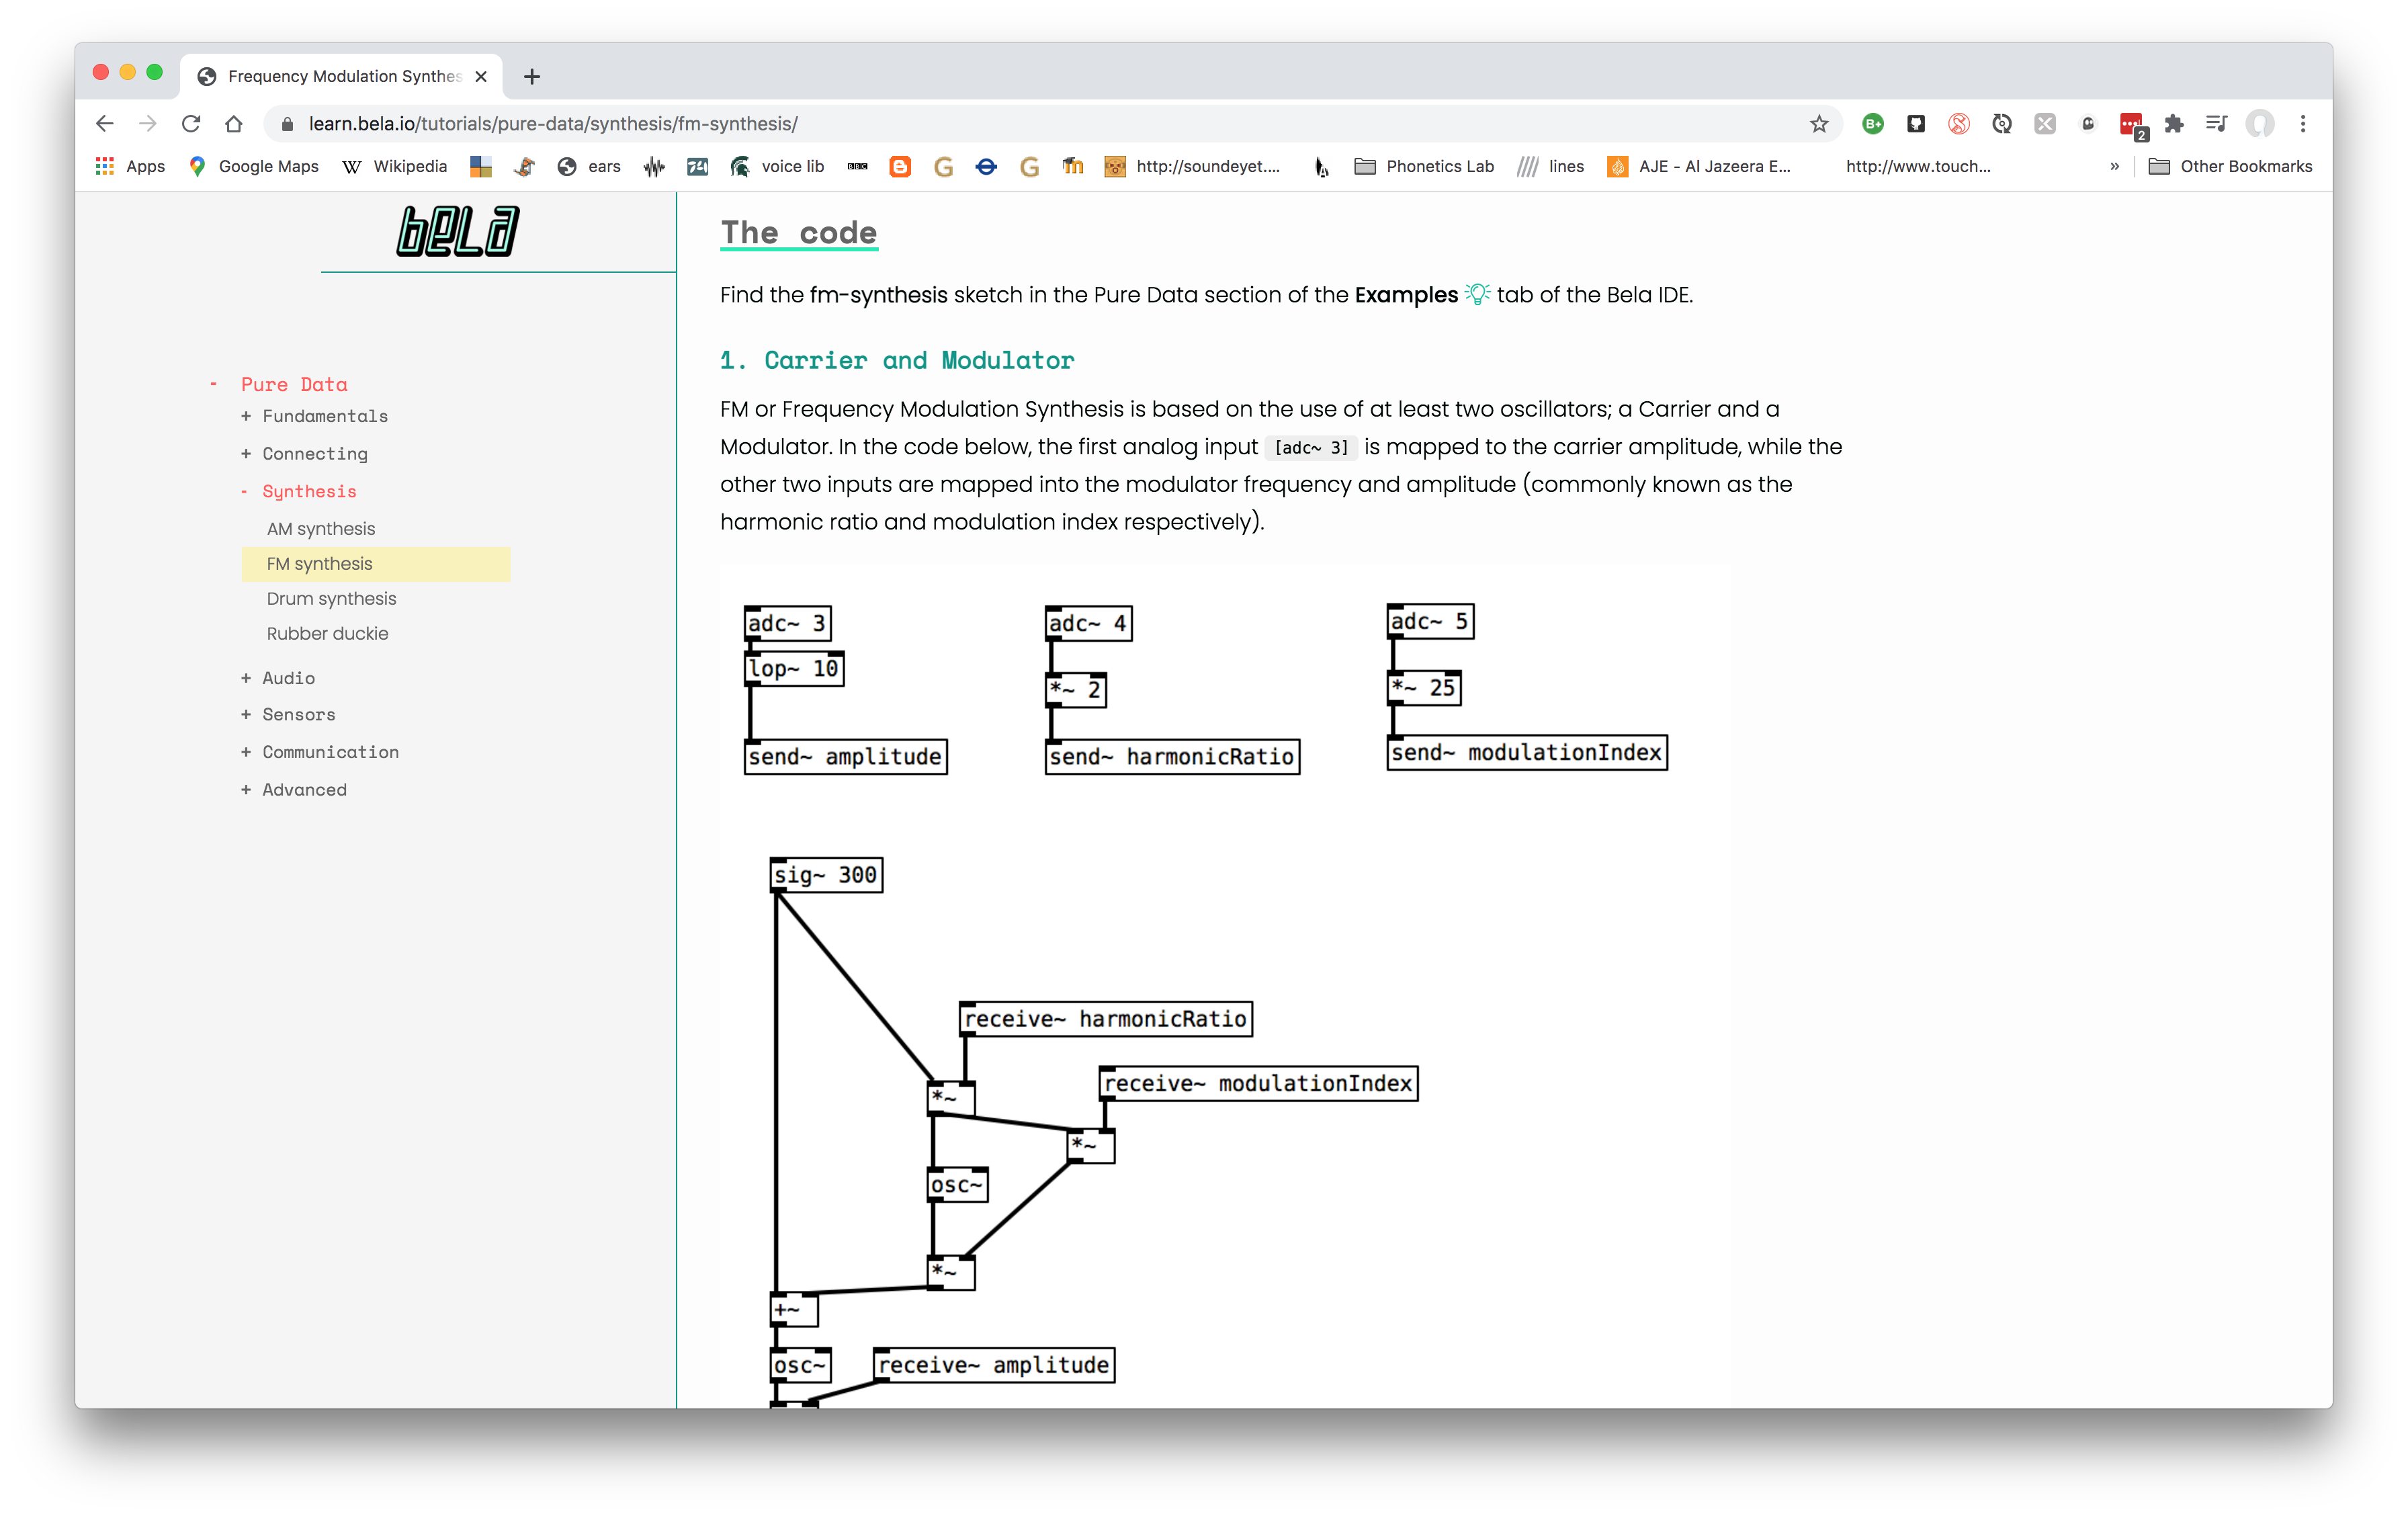Open the gray X extension

pyautogui.click(x=2045, y=123)
